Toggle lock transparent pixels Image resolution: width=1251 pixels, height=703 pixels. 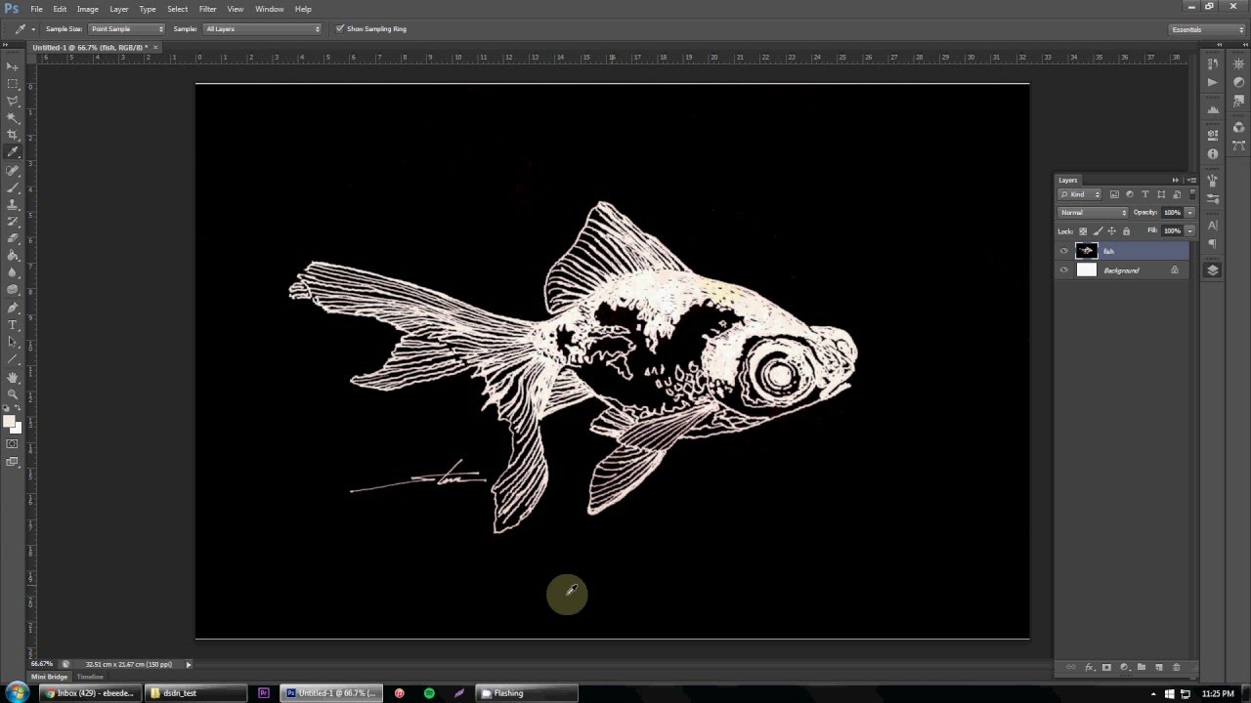point(1083,231)
